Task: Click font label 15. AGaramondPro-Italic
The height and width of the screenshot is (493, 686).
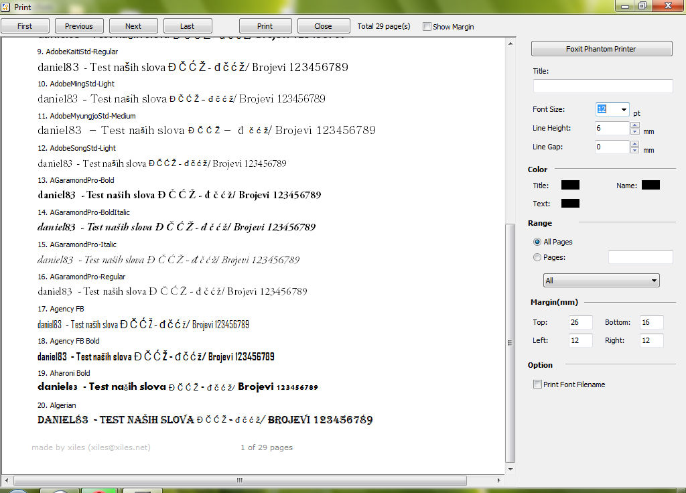Action: point(77,244)
